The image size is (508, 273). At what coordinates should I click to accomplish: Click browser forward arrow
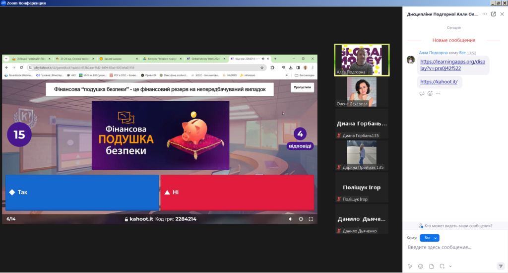point(14,68)
